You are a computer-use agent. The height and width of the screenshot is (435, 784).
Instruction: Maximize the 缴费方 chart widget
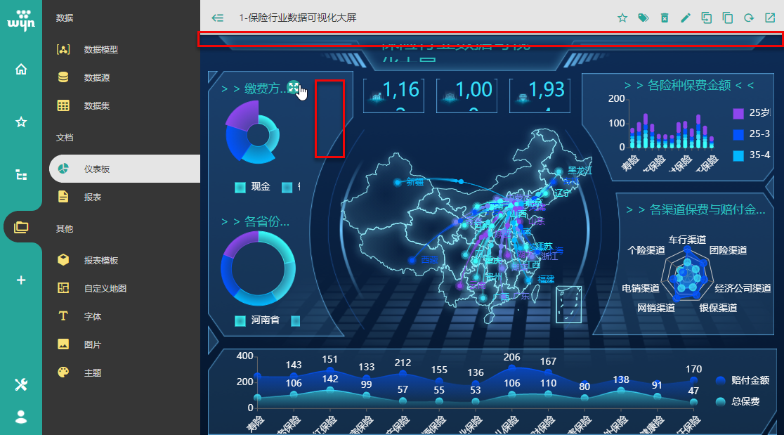click(x=294, y=88)
